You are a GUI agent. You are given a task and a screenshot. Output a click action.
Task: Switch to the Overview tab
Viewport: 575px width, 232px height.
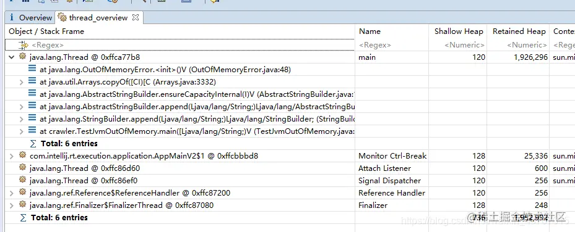31,17
